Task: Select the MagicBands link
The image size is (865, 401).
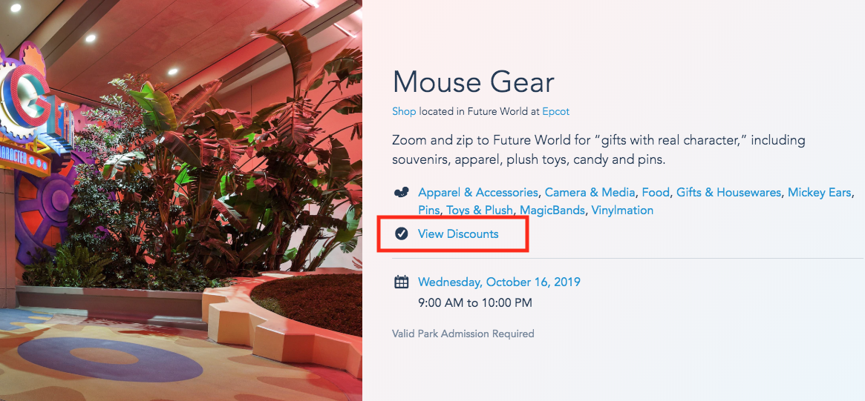Action: pyautogui.click(x=553, y=211)
